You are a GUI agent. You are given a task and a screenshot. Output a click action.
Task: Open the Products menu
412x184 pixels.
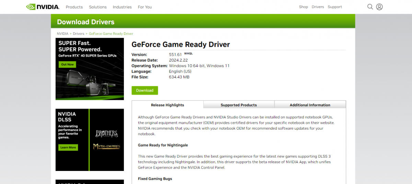(x=74, y=7)
